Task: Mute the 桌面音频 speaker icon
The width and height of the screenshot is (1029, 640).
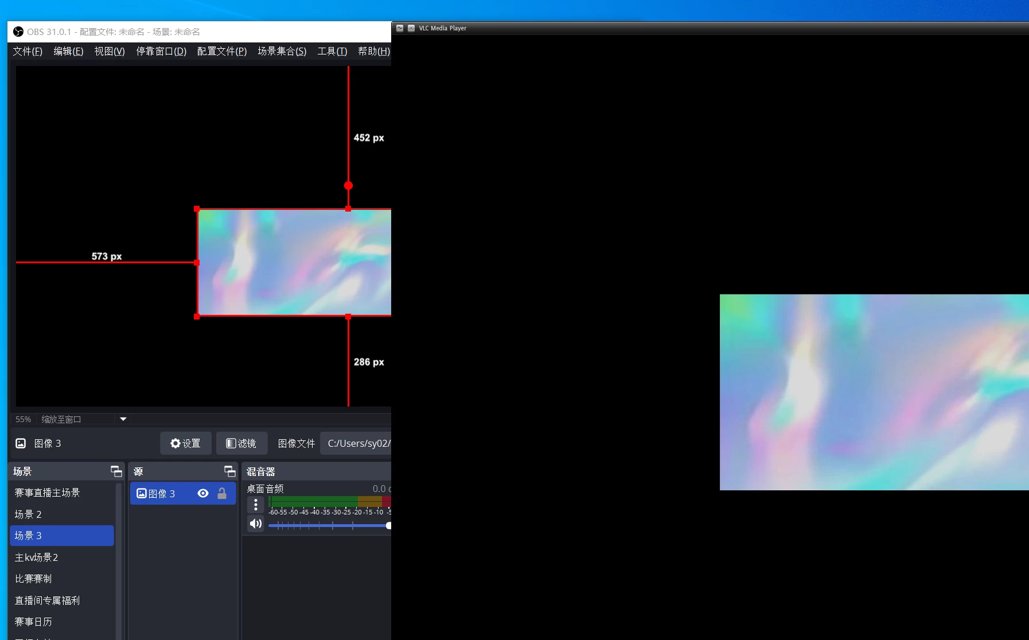Action: (256, 524)
